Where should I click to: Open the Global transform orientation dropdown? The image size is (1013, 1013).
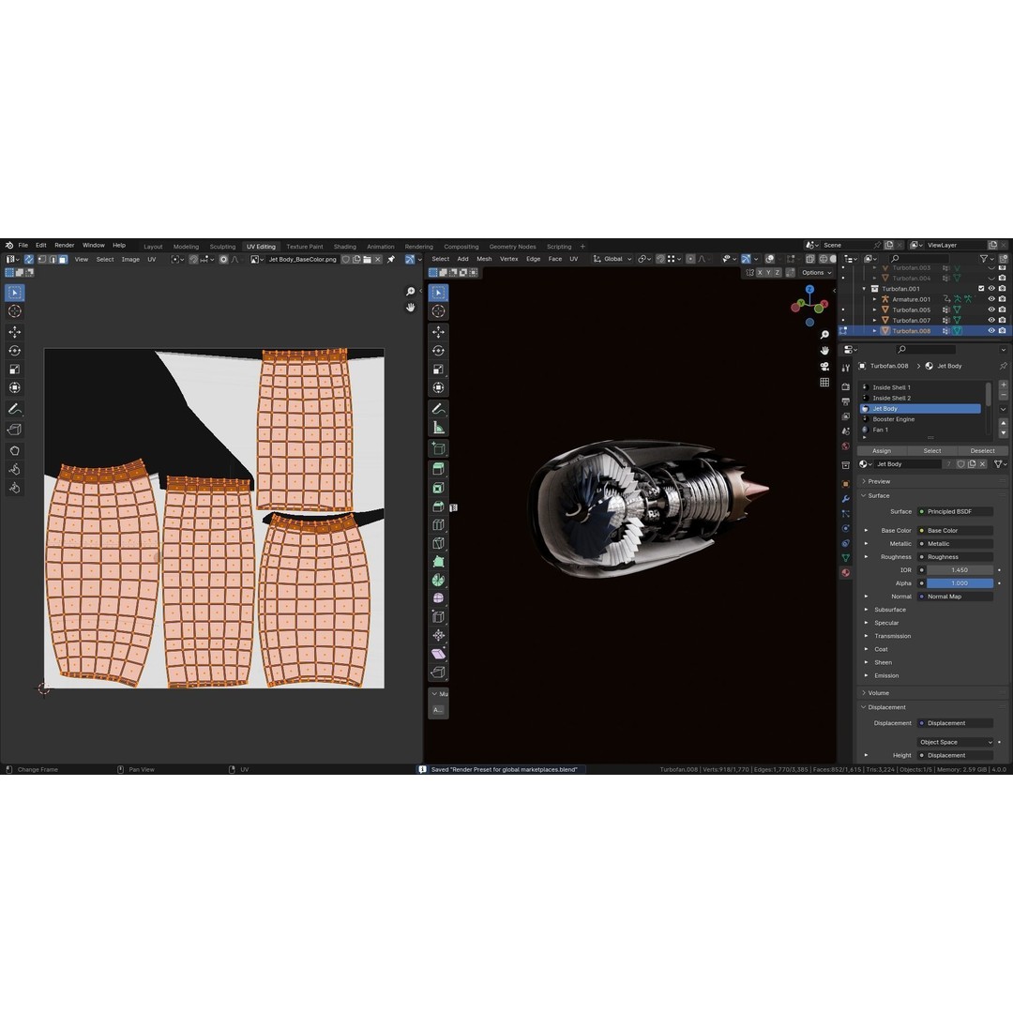pyautogui.click(x=612, y=259)
